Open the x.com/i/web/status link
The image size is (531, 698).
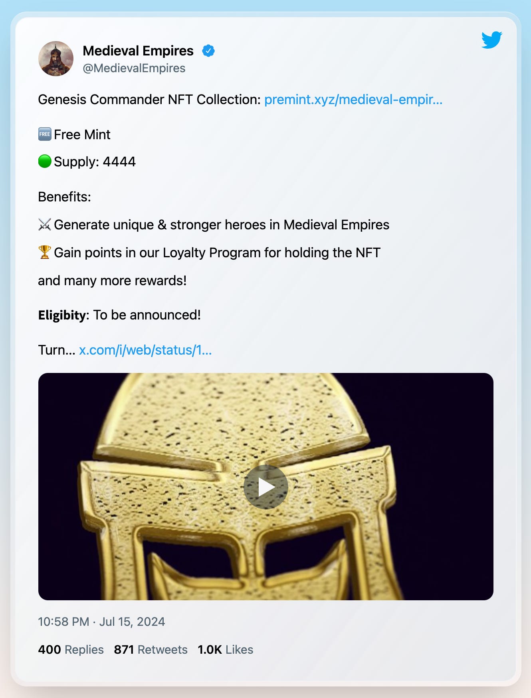[x=145, y=350]
